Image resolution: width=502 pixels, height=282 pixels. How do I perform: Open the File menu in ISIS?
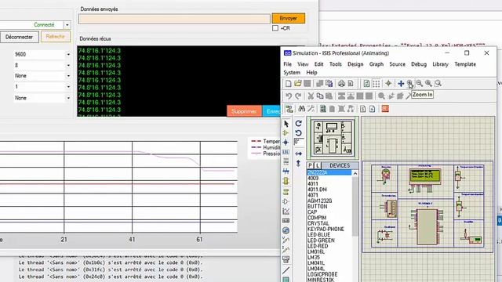[x=288, y=64]
